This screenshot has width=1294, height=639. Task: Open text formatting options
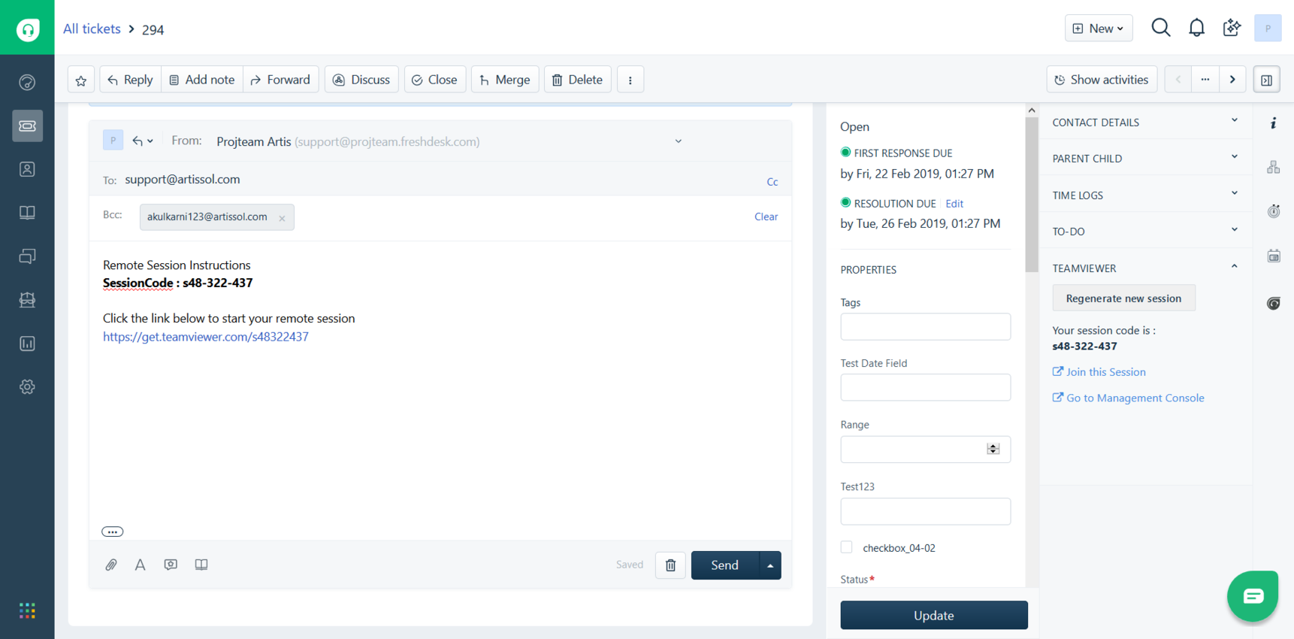[x=141, y=565]
